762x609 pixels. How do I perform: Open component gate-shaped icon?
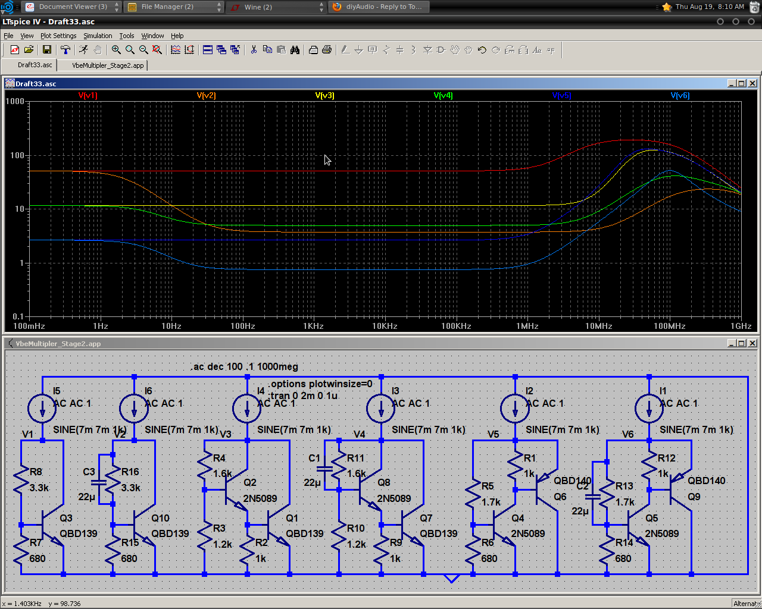point(441,50)
